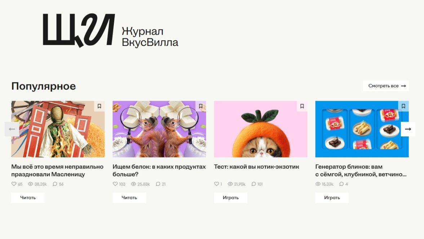The image size is (424, 239).
Task: Like the Maslenitsa article heart icon
Action: click(x=14, y=184)
